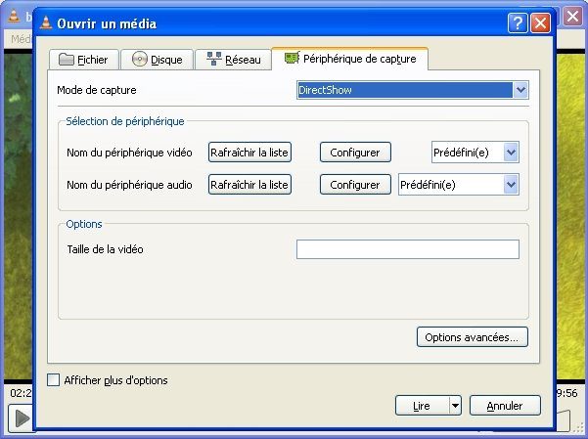Click the VLC cone icon in dialog title
This screenshot has height=439, width=588.
click(x=46, y=22)
